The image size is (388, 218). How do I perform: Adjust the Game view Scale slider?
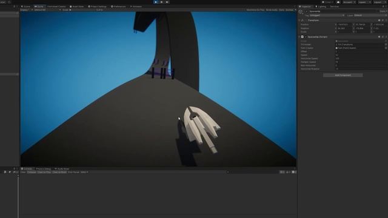(x=83, y=10)
